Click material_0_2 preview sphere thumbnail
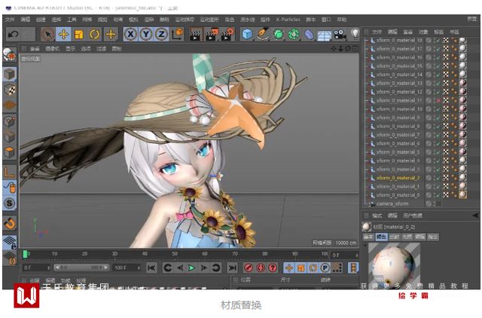482x318 pixels. point(367,227)
